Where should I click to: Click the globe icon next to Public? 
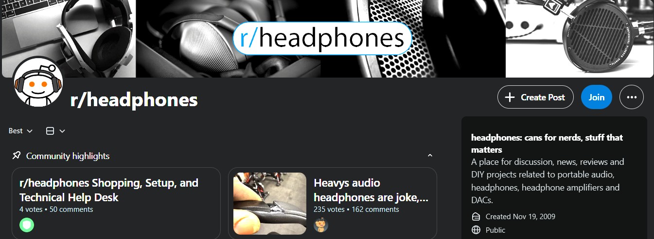click(476, 230)
